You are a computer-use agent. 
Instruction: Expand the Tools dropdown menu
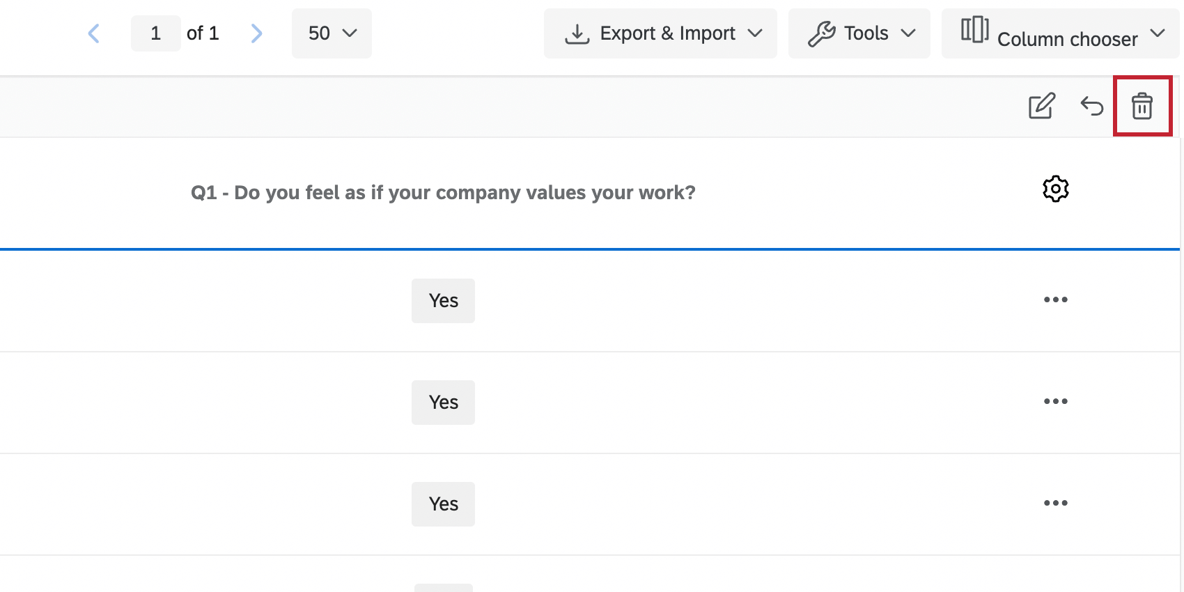pyautogui.click(x=859, y=33)
